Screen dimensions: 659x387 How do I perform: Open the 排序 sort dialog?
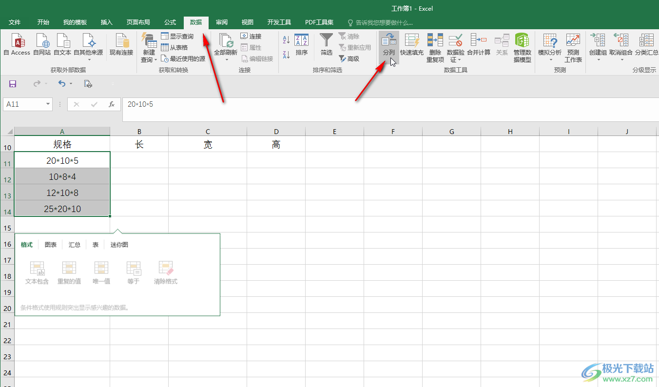(302, 44)
